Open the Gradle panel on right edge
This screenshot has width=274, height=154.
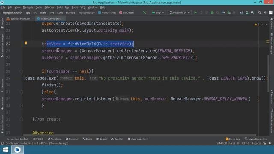pyautogui.click(x=271, y=23)
